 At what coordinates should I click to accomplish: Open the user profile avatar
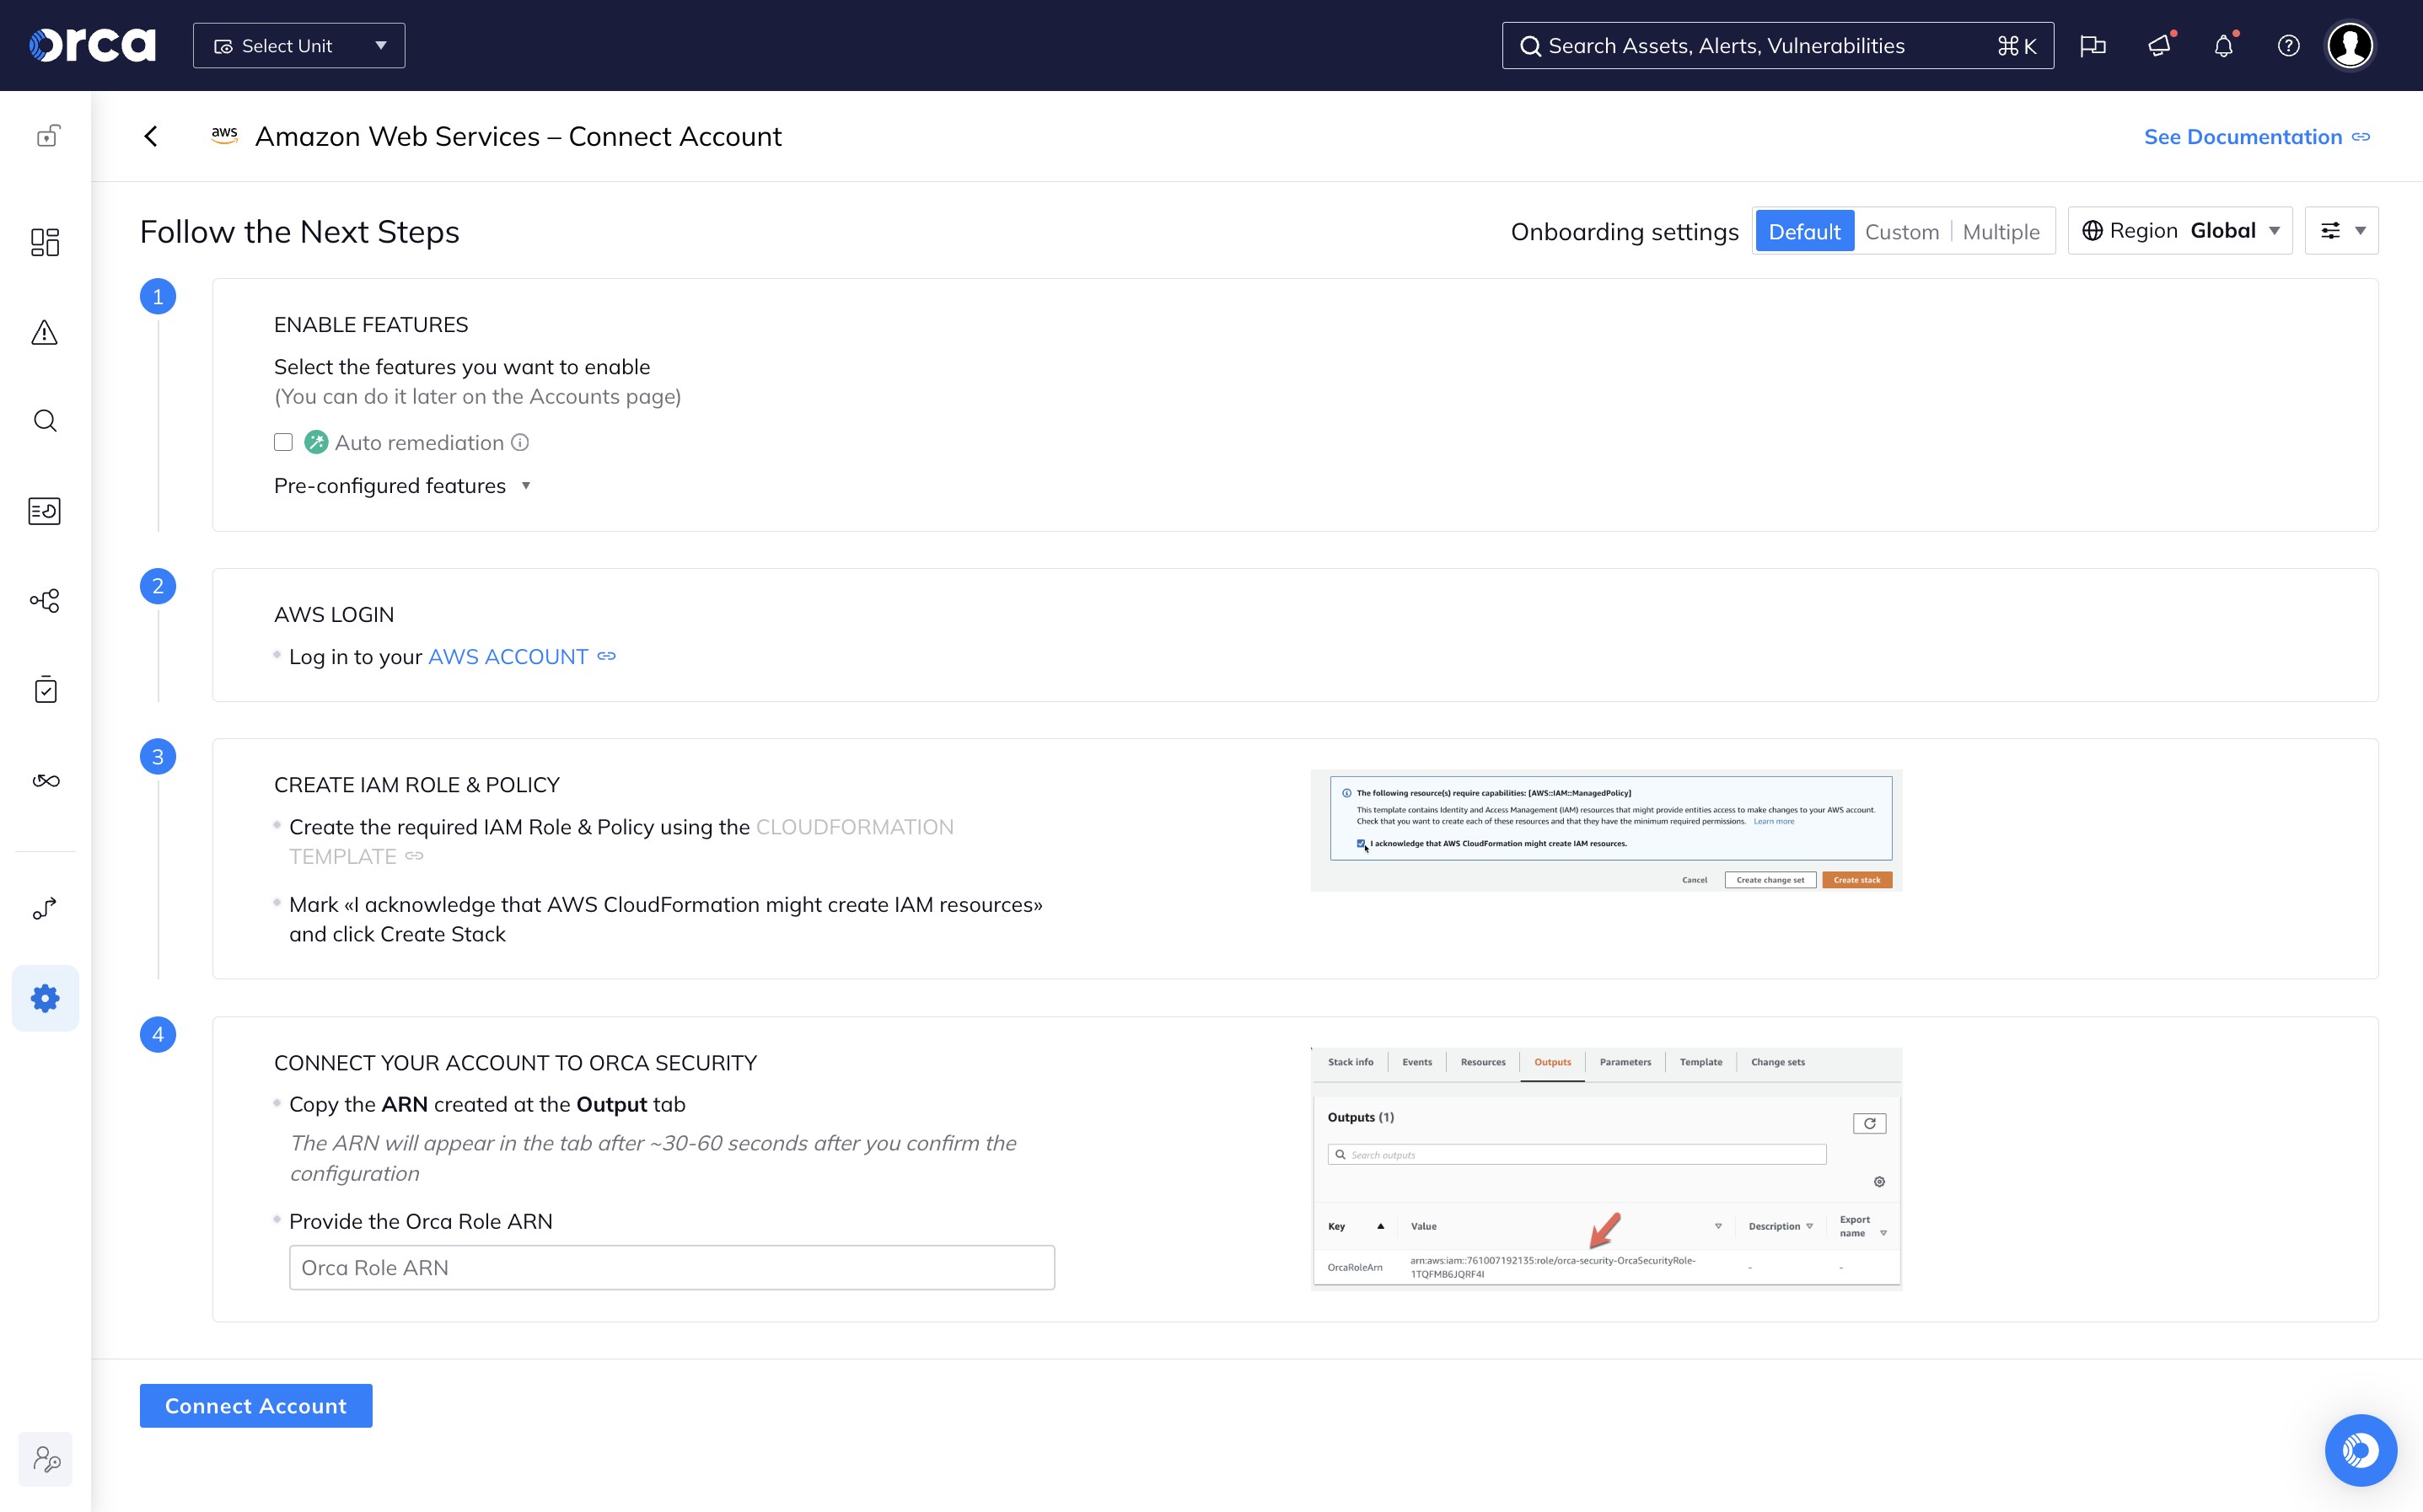pyautogui.click(x=2349, y=46)
